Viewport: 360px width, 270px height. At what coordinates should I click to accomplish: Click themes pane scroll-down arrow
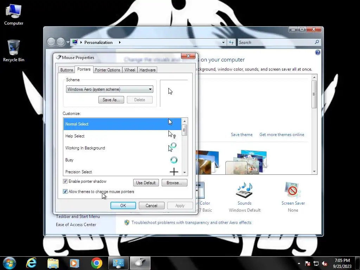click(x=314, y=172)
